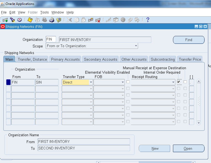The image size is (211, 163).
Task: Open Receipt Routing dropdown in FIN row
Action: pyautogui.click(x=173, y=82)
